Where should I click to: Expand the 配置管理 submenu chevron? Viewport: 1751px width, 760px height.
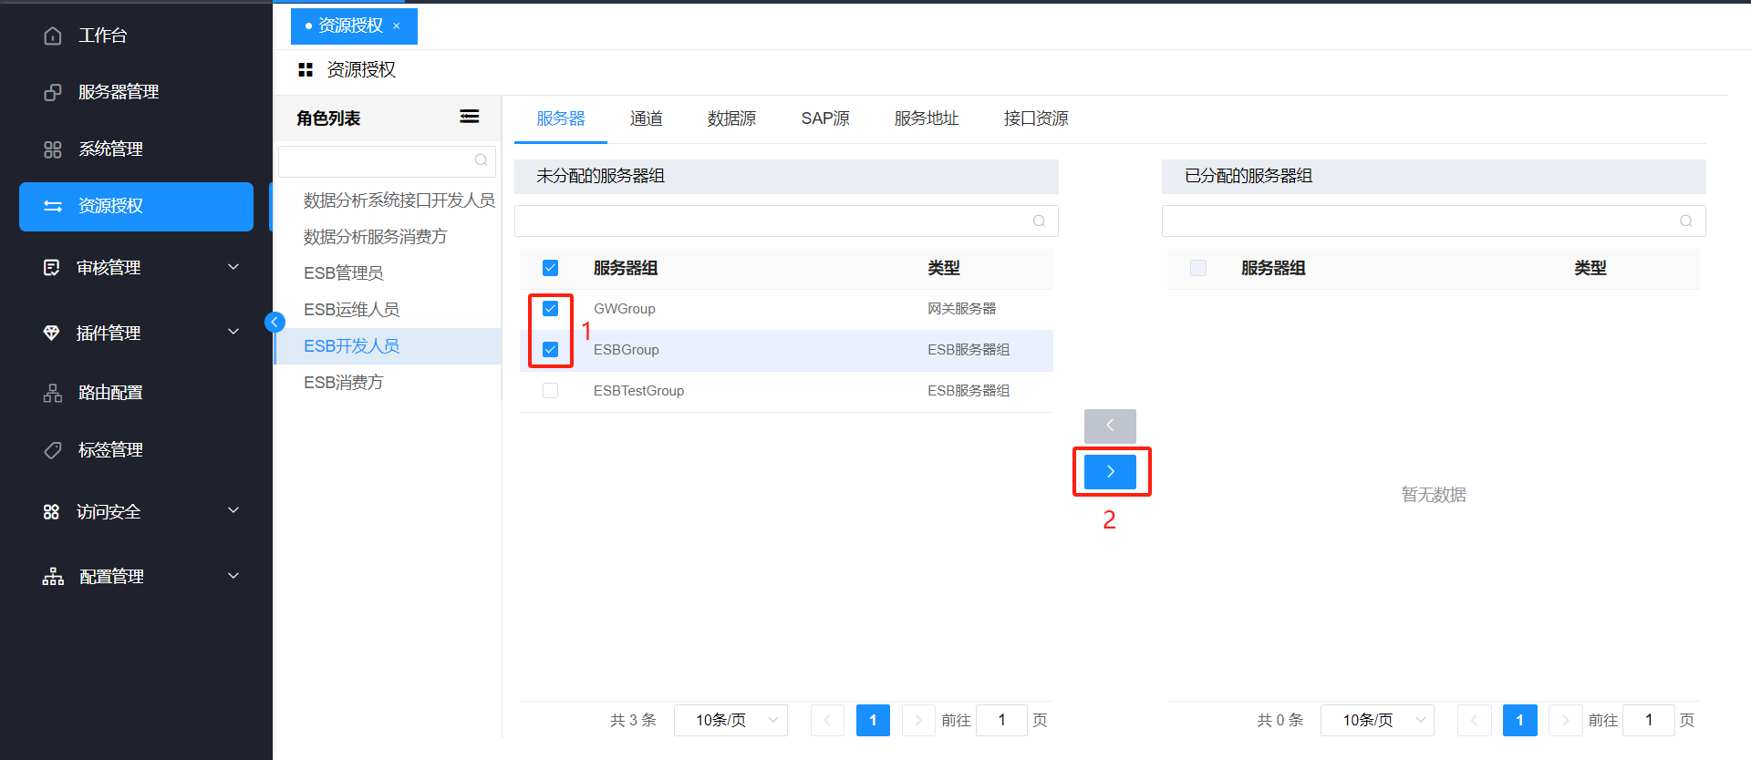click(233, 576)
